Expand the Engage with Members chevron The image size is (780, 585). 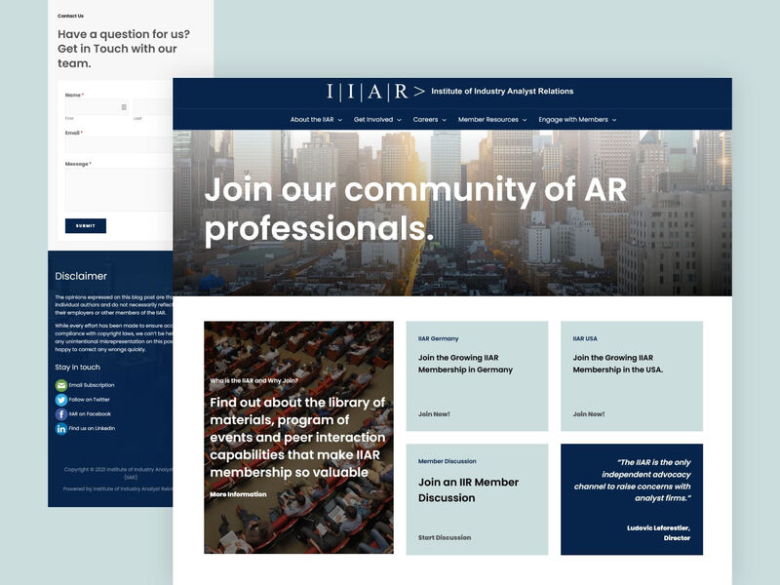614,120
